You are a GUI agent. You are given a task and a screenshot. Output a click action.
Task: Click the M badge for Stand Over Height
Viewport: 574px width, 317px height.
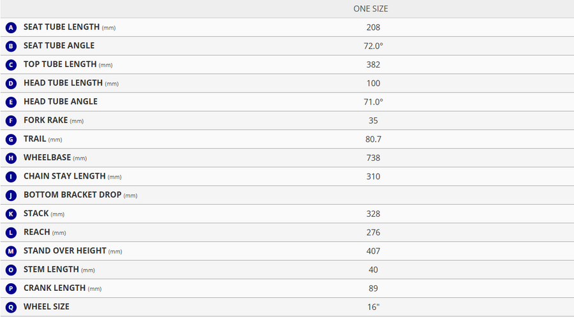coord(11,251)
